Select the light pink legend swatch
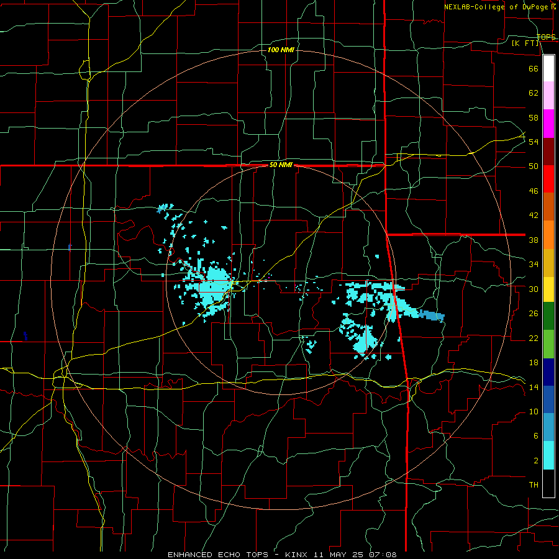Image resolution: width=559 pixels, height=559 pixels. 548,96
